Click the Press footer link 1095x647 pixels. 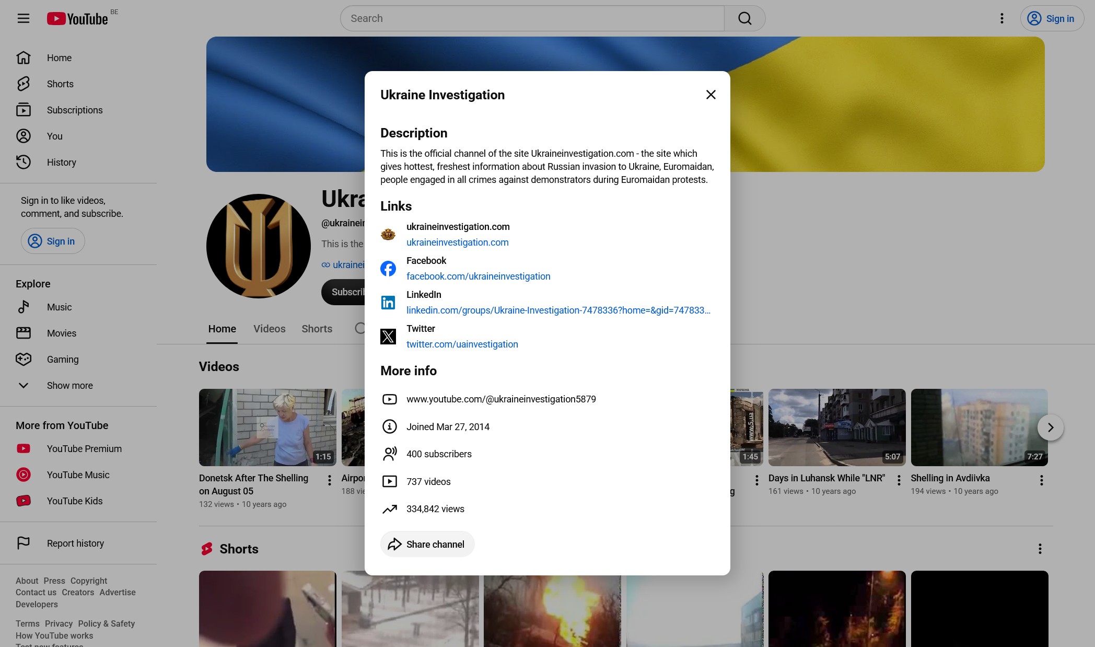(54, 581)
